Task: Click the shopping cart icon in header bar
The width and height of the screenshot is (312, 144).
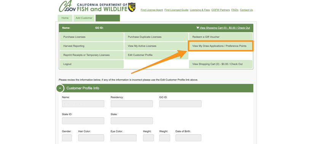Action: 197,28
